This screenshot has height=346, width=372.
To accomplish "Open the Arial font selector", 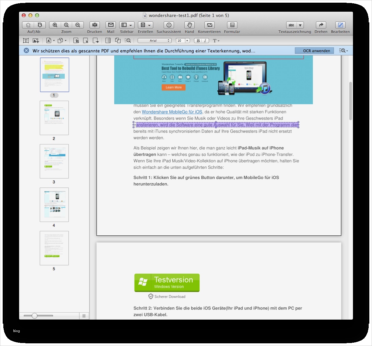I will [155, 41].
